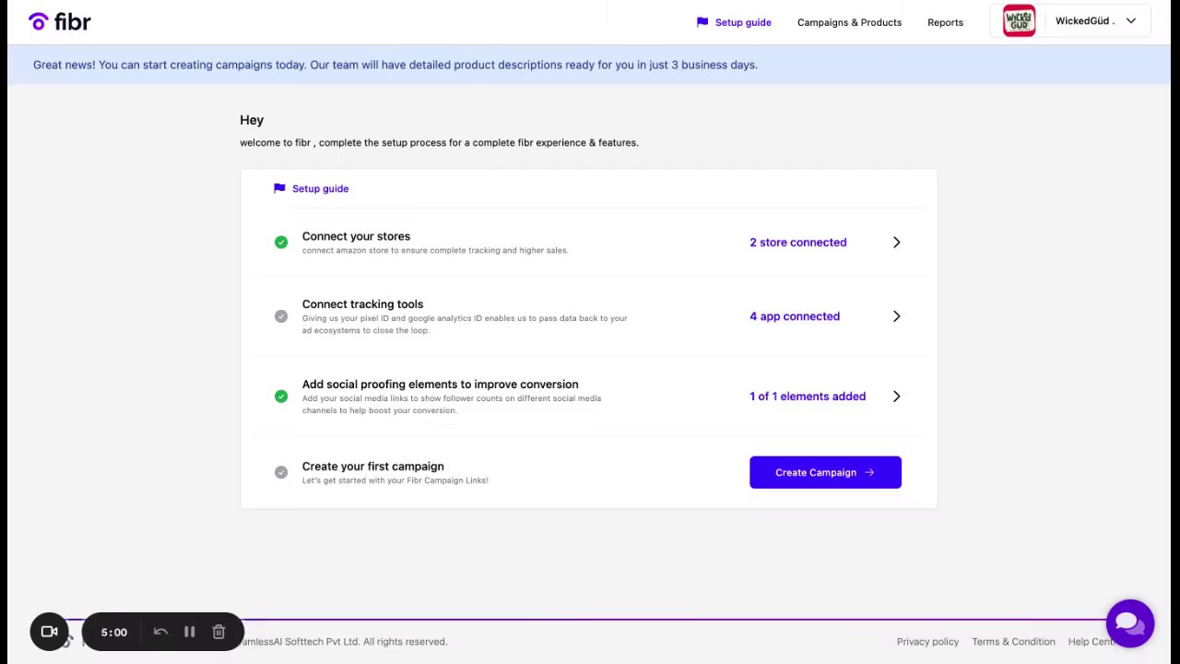Go to Campaigns & Products menu
The height and width of the screenshot is (664, 1180).
tap(849, 22)
